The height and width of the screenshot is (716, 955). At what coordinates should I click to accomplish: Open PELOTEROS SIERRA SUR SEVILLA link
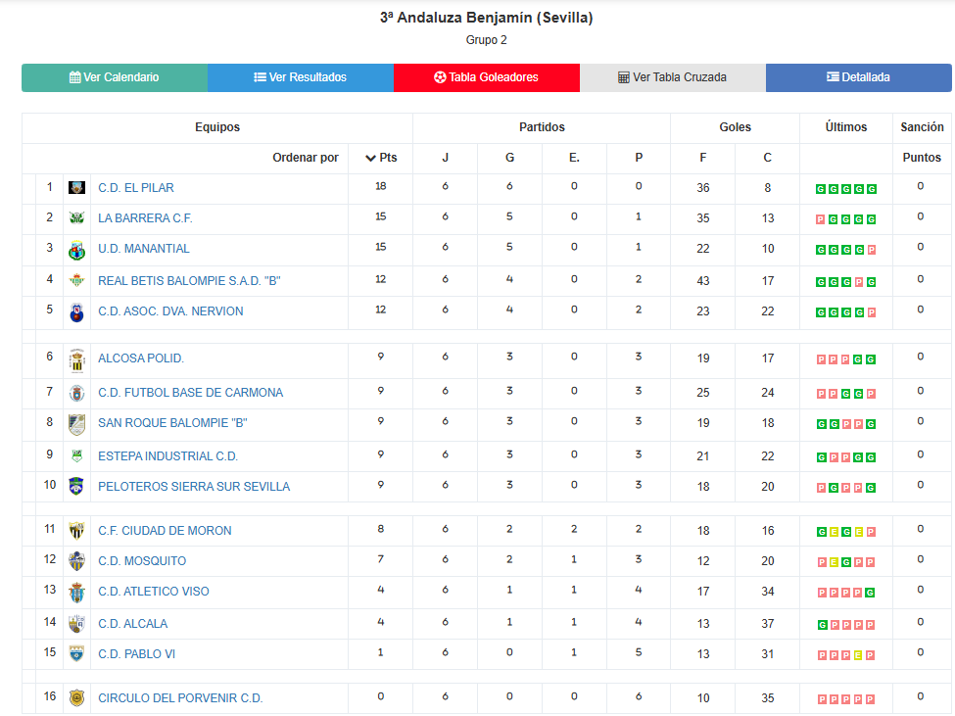[194, 487]
